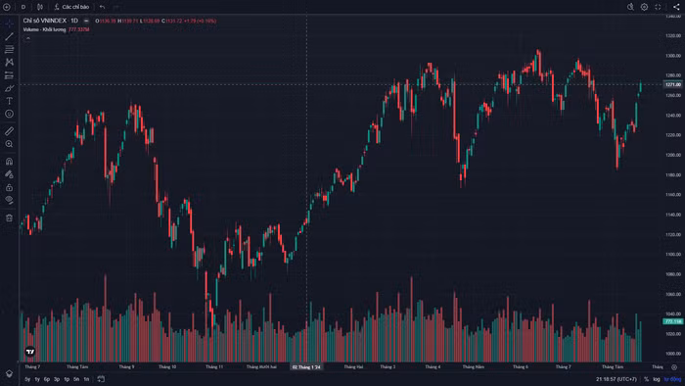Click the share chart icon
This screenshot has height=386, width=685.
pos(676,7)
